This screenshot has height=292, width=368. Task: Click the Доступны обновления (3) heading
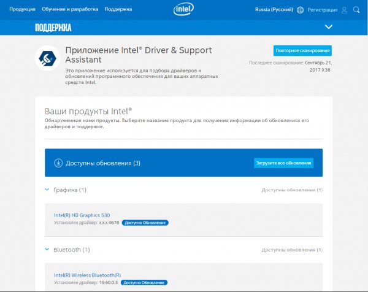click(103, 163)
